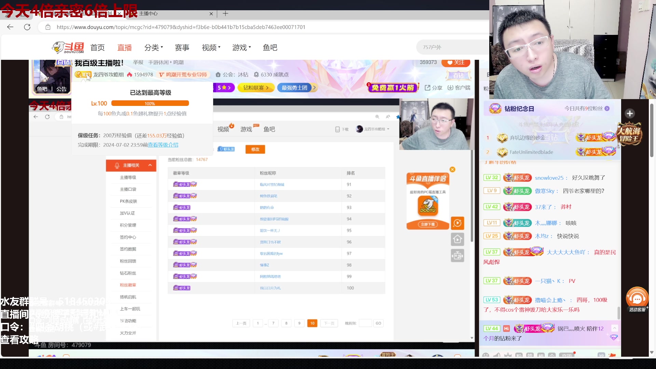Viewport: 656px width, 369px height.
Task: Click the 举报 report link
Action: tap(138, 62)
